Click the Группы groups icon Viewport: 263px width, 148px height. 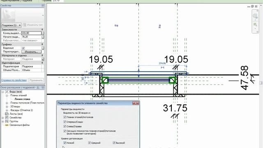(x=7, y=121)
